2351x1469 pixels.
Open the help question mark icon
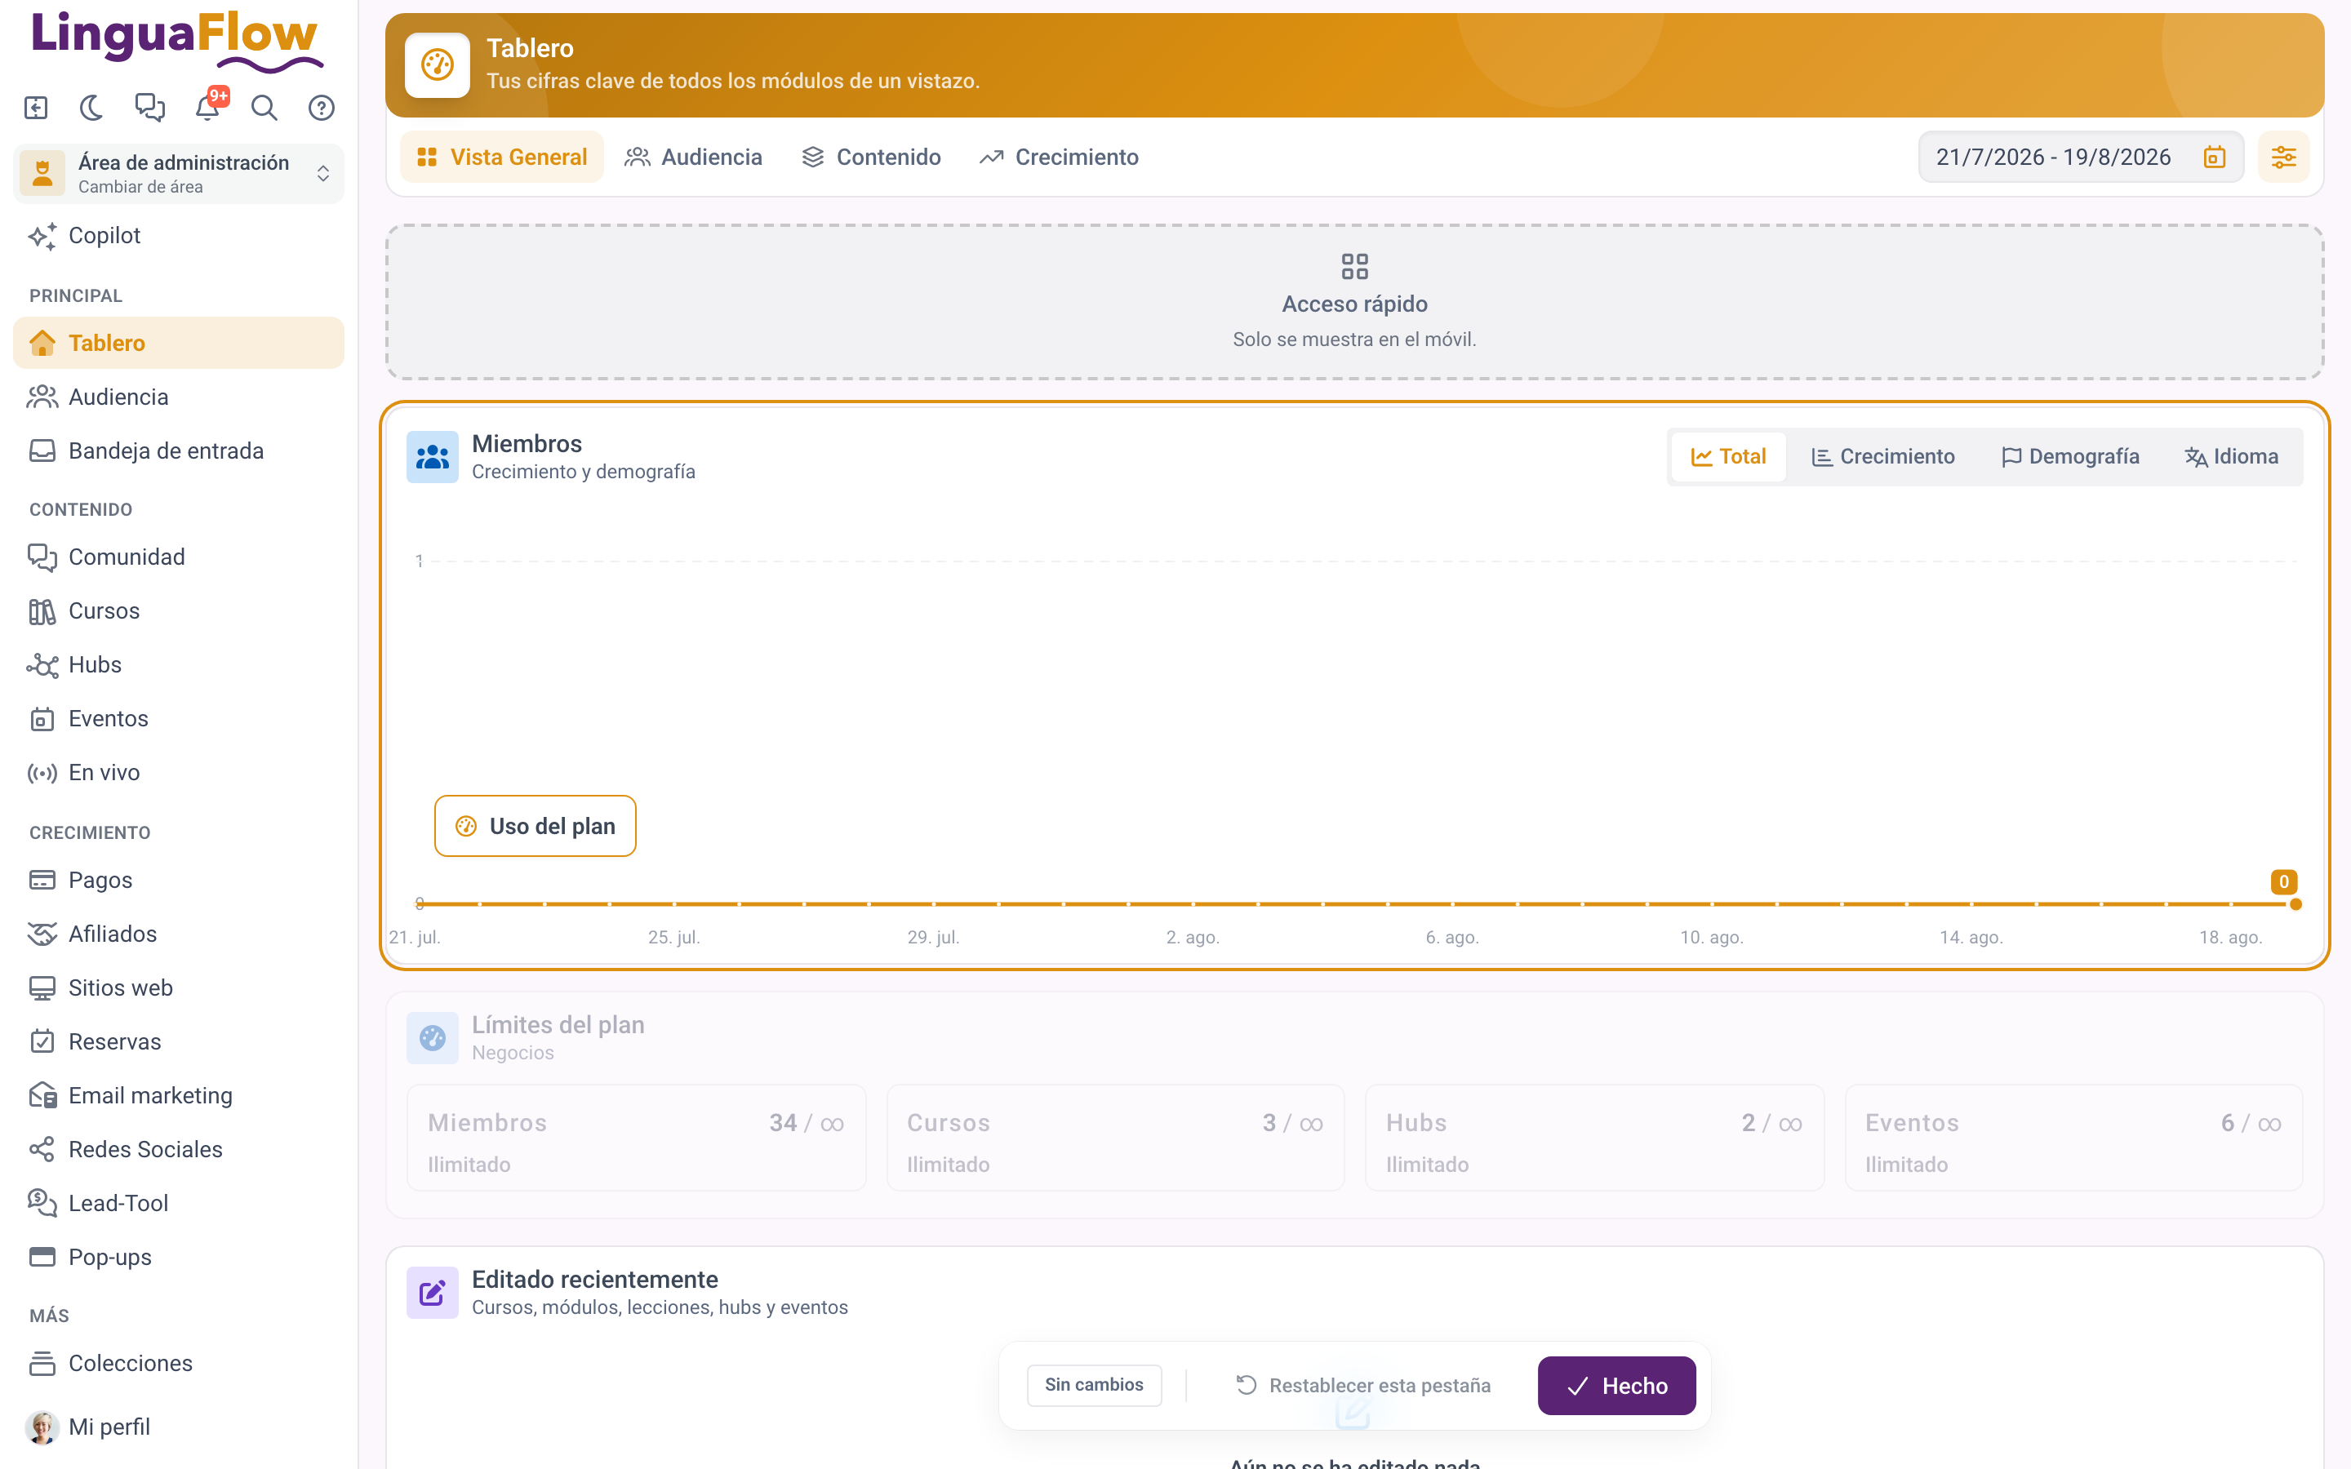pyautogui.click(x=322, y=107)
